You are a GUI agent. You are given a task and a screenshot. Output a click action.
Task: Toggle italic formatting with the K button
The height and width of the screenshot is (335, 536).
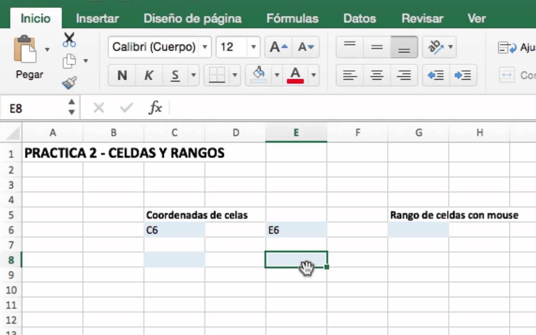[148, 75]
